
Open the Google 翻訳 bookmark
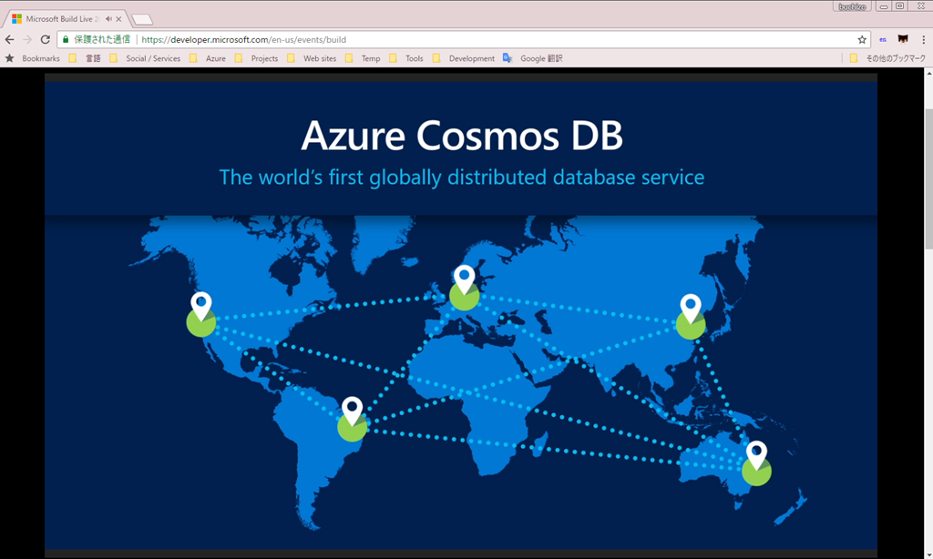tap(533, 58)
